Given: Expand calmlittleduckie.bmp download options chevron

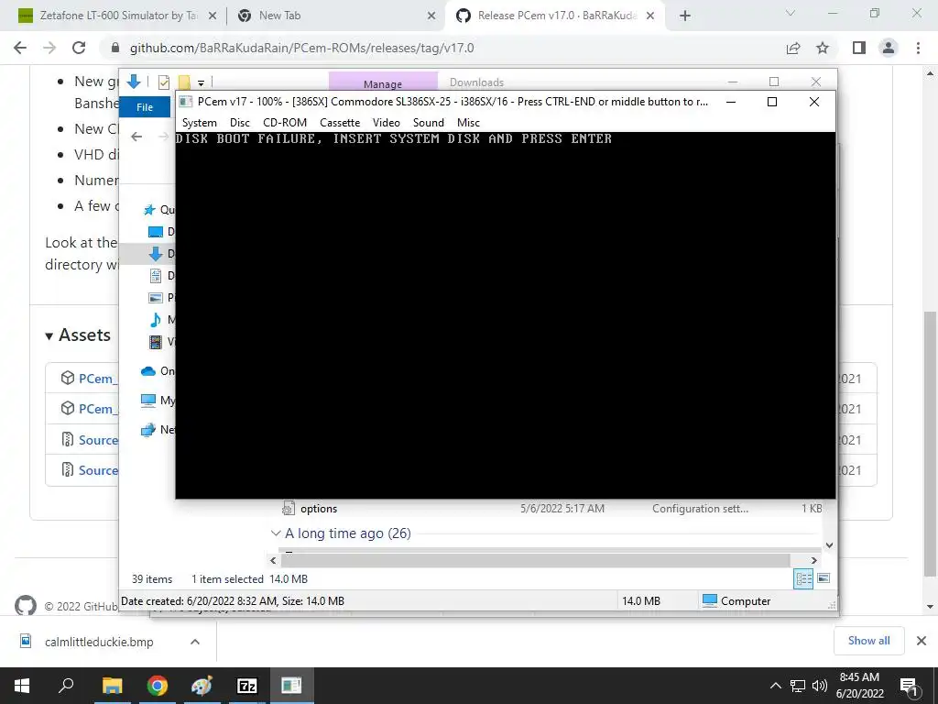Looking at the screenshot, I should tap(195, 642).
